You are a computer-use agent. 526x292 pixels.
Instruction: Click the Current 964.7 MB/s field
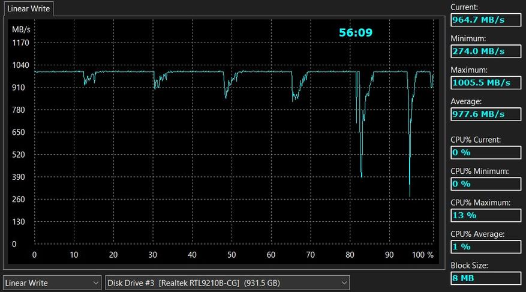pos(486,20)
